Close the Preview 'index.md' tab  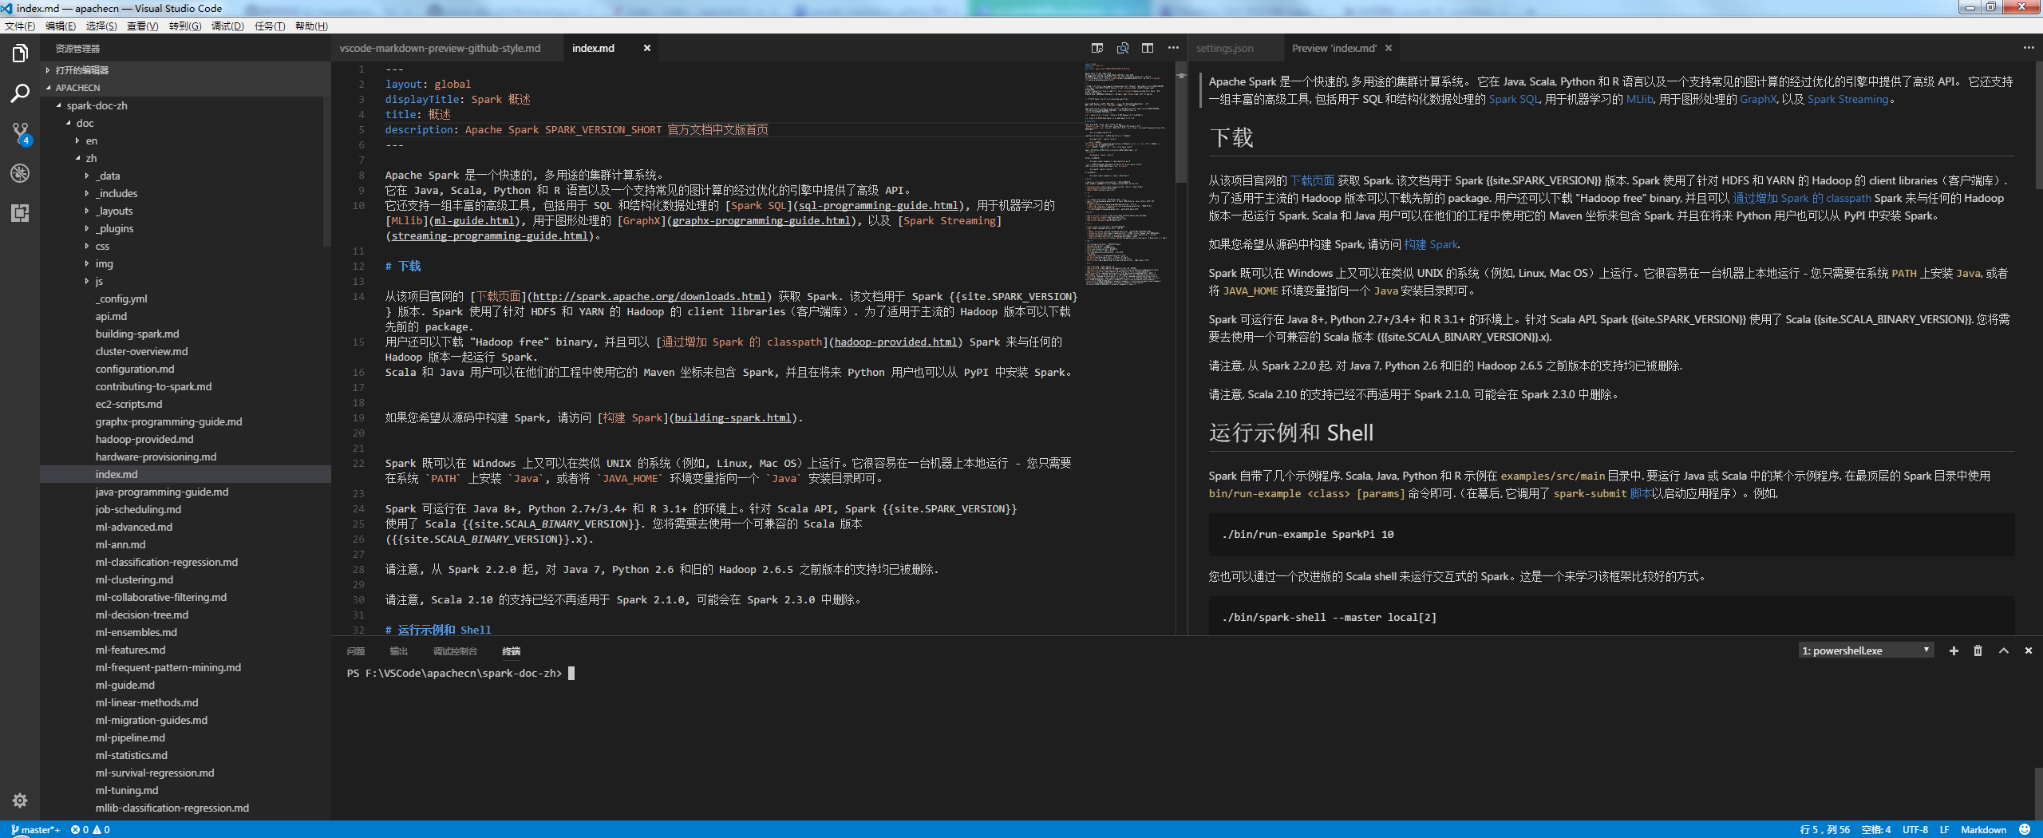[x=1389, y=48]
